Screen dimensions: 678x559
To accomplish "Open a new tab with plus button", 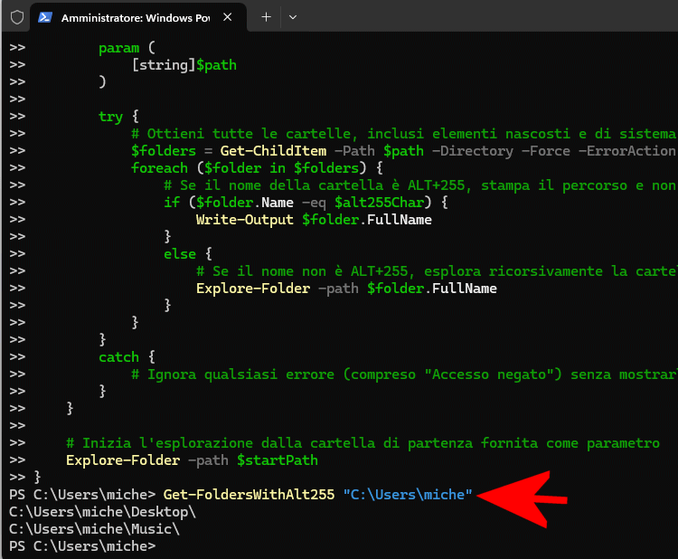I will [266, 17].
